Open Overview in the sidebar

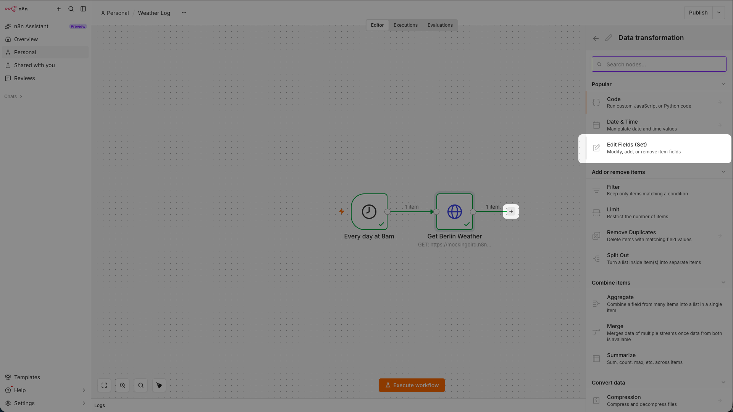45,39
